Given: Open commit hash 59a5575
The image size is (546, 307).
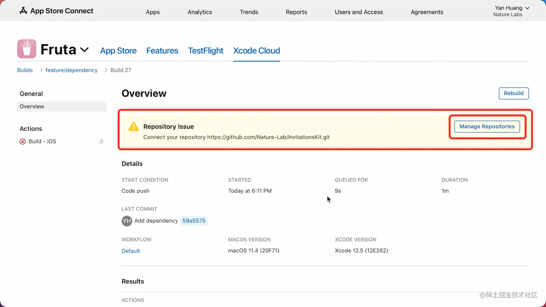Looking at the screenshot, I should 194,221.
